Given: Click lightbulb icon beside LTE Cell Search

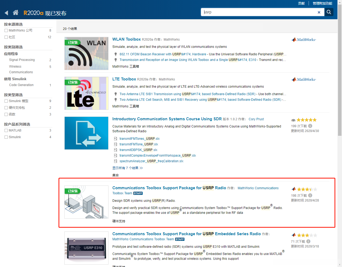Looking at the screenshot, I should (x=116, y=100).
